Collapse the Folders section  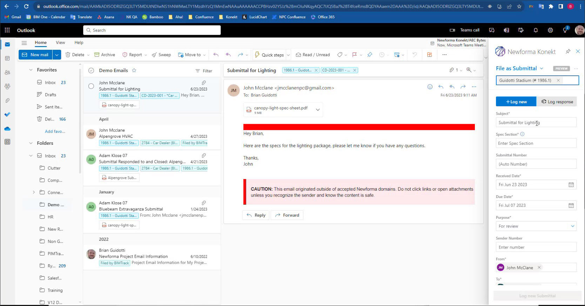(x=31, y=143)
